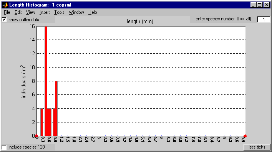Click the red bar reaching 8
This screenshot has height=152, width=272.
[56, 109]
